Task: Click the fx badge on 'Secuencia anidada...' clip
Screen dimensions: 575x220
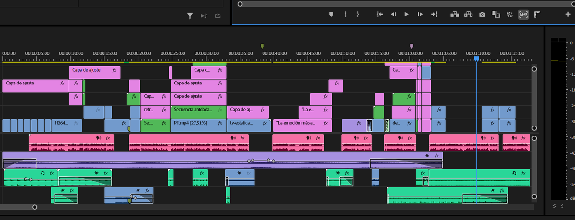Action: 220,109
